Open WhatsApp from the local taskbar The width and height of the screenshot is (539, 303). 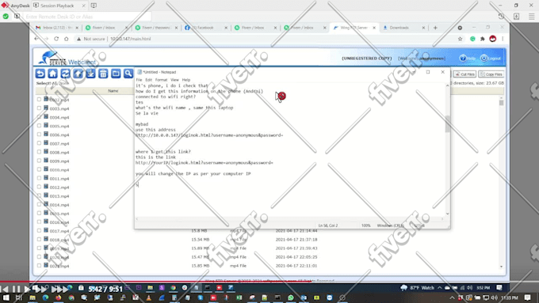tap(291, 297)
